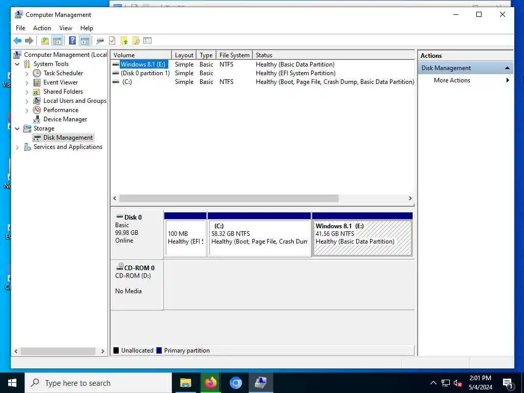Click the settings list toolbar icon
The image size is (524, 393).
point(147,41)
